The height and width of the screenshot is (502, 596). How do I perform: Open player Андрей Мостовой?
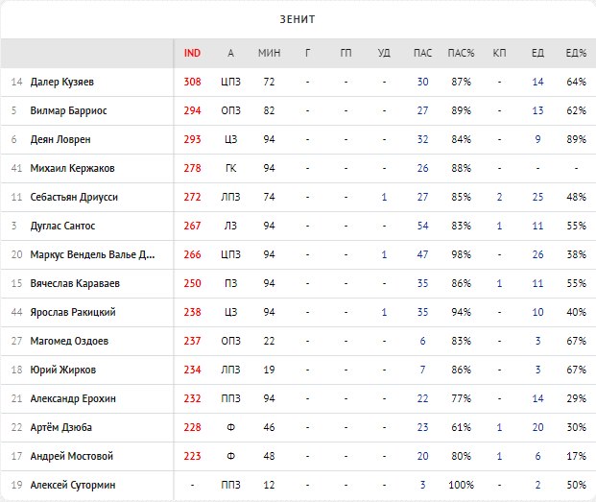pos(72,456)
